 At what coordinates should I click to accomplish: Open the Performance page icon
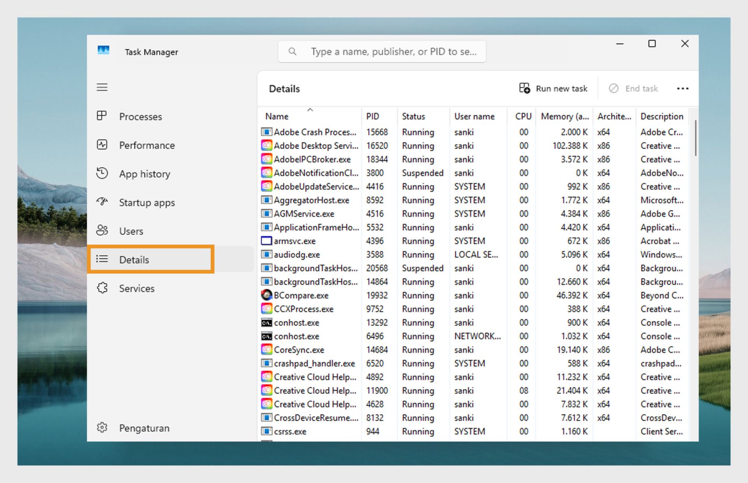pyautogui.click(x=102, y=145)
